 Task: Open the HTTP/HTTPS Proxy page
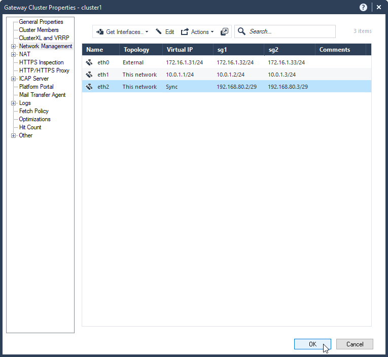coord(44,70)
